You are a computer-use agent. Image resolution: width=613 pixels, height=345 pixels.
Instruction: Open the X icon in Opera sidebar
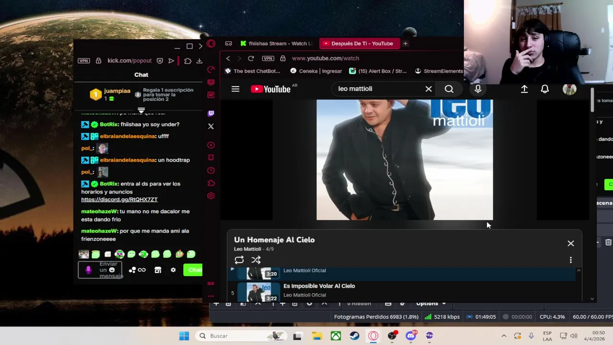211,126
